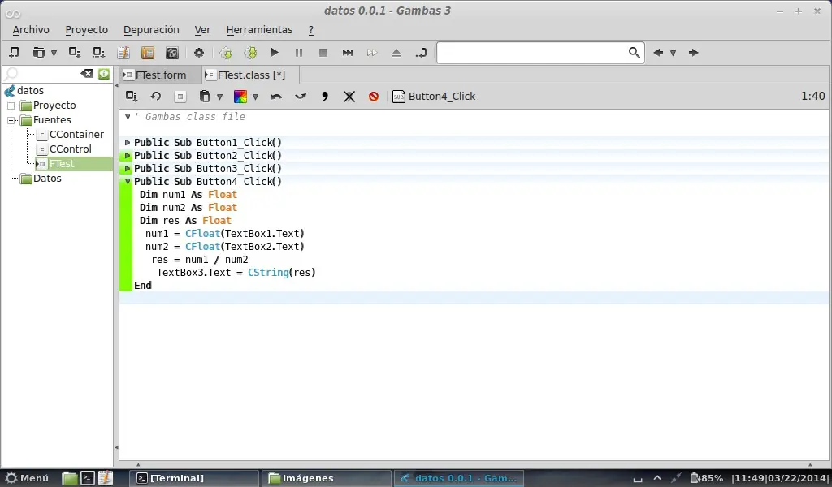The image size is (832, 487).
Task: Open the Archivo menu
Action: [x=31, y=30]
